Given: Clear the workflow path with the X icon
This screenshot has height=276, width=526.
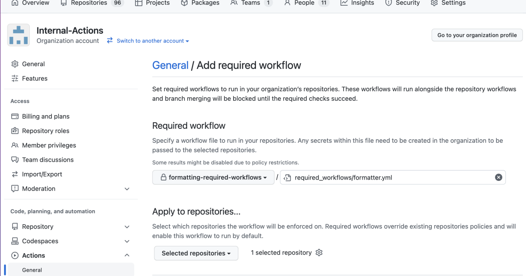Looking at the screenshot, I should tap(498, 177).
